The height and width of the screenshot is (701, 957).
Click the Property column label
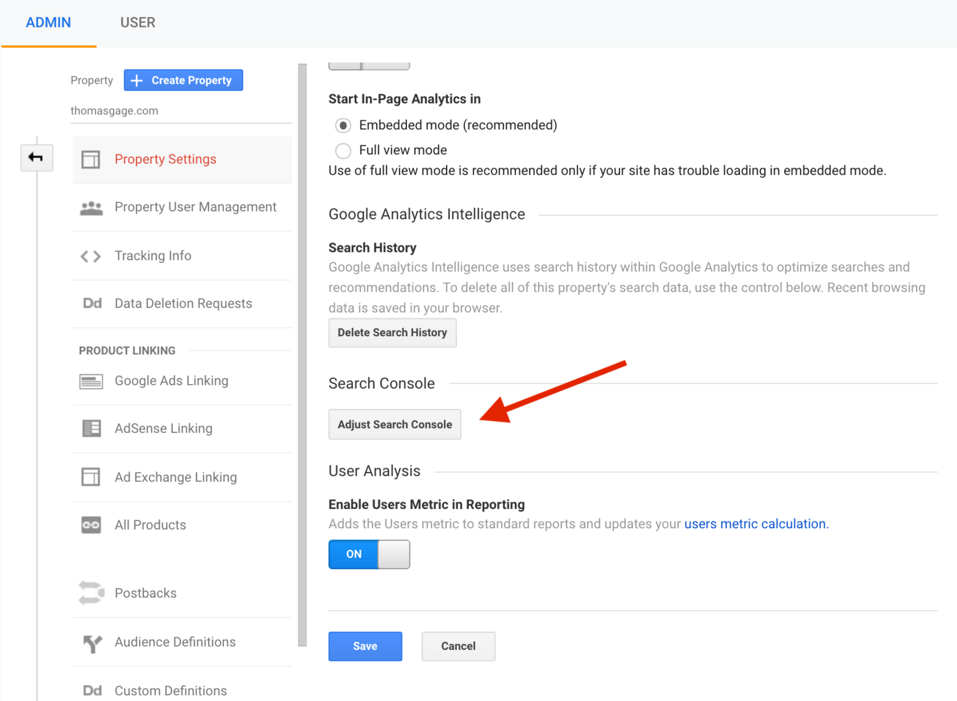pyautogui.click(x=92, y=80)
